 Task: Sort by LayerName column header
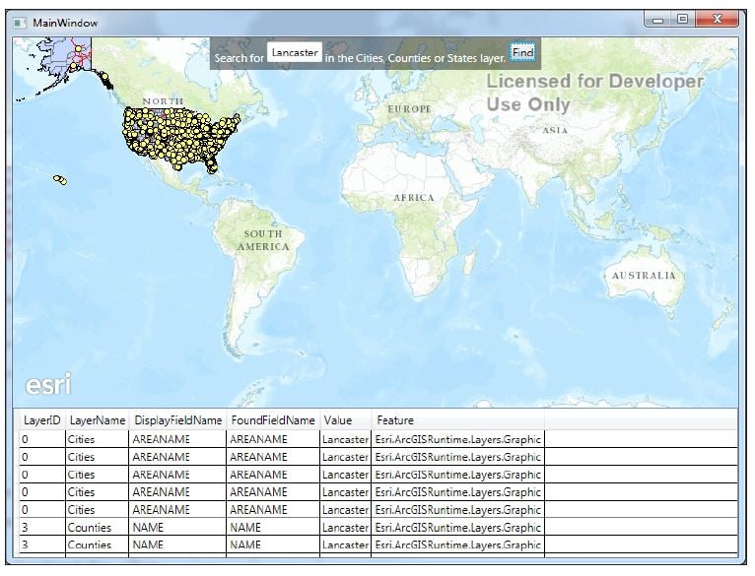pos(98,420)
